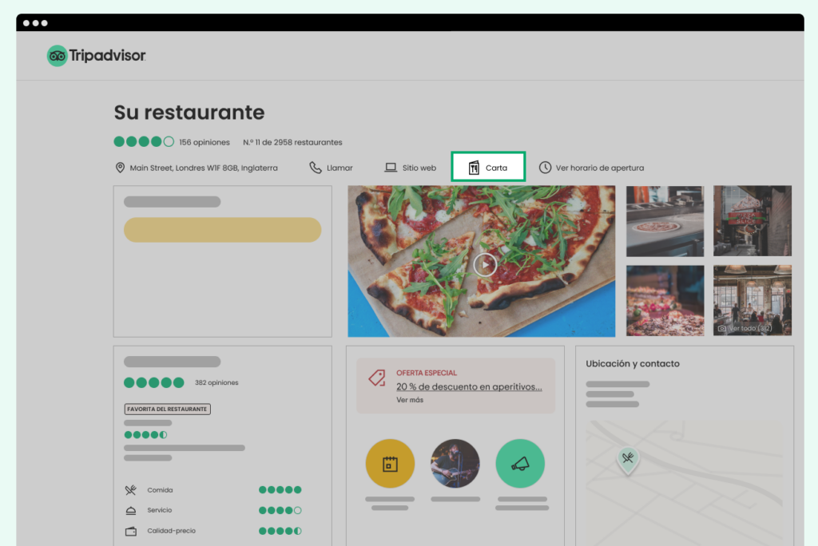This screenshot has width=818, height=546.
Task: Click the phone icon next to Llamar
Action: point(315,168)
